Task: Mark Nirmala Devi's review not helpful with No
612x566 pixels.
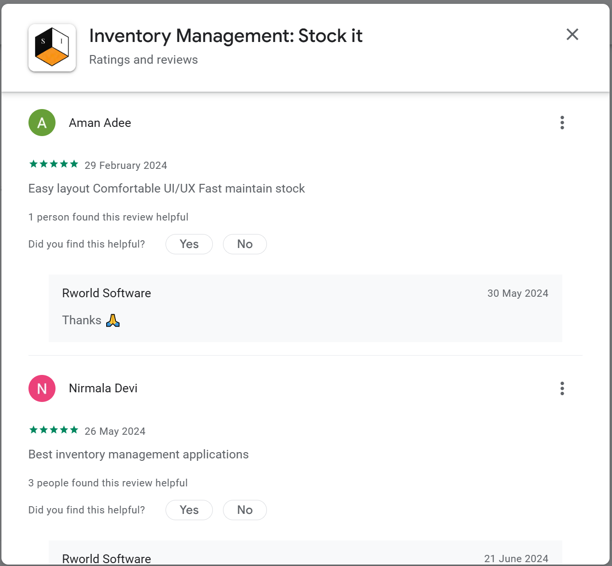Action: (x=245, y=510)
